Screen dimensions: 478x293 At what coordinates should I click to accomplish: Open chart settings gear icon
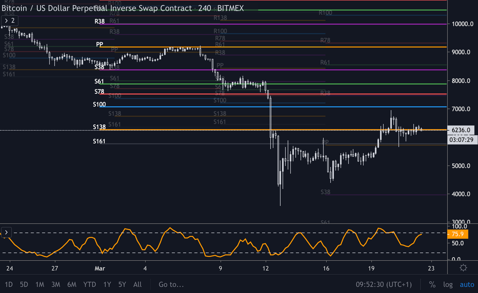click(x=463, y=268)
